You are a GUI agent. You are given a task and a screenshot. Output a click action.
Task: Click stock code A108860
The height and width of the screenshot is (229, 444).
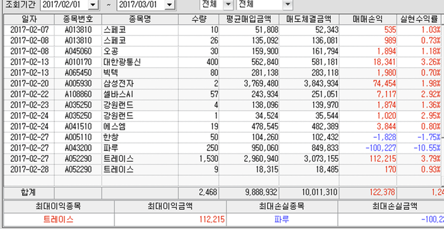coord(78,95)
